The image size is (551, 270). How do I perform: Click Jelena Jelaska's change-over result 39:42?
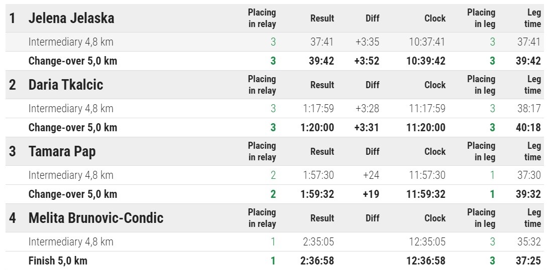[321, 61]
